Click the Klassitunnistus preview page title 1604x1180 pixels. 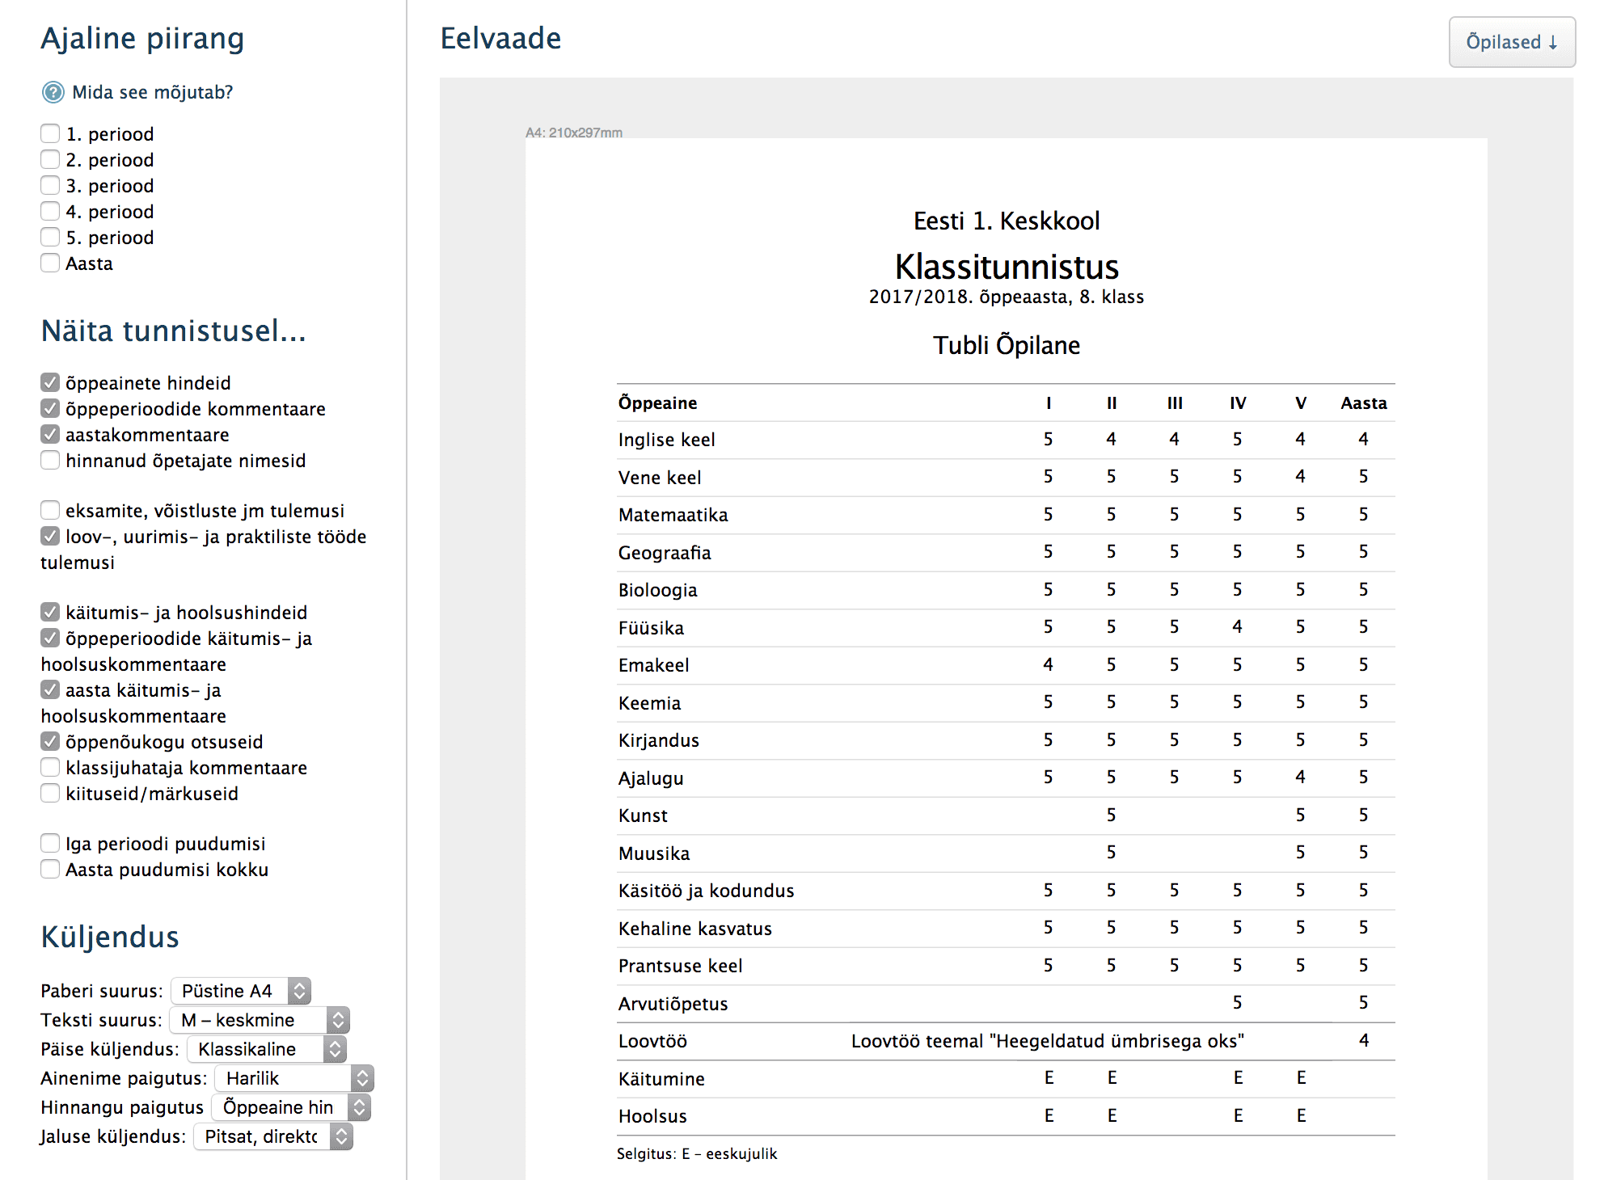[x=1007, y=267]
